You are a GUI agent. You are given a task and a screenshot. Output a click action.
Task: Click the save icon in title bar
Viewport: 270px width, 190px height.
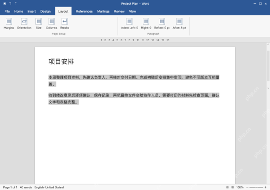[x=5, y=4]
